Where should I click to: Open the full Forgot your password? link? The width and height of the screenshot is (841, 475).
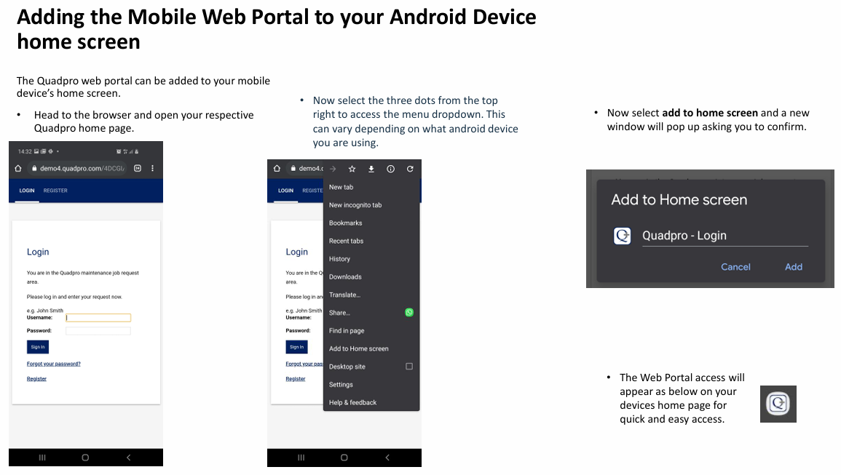coord(54,364)
